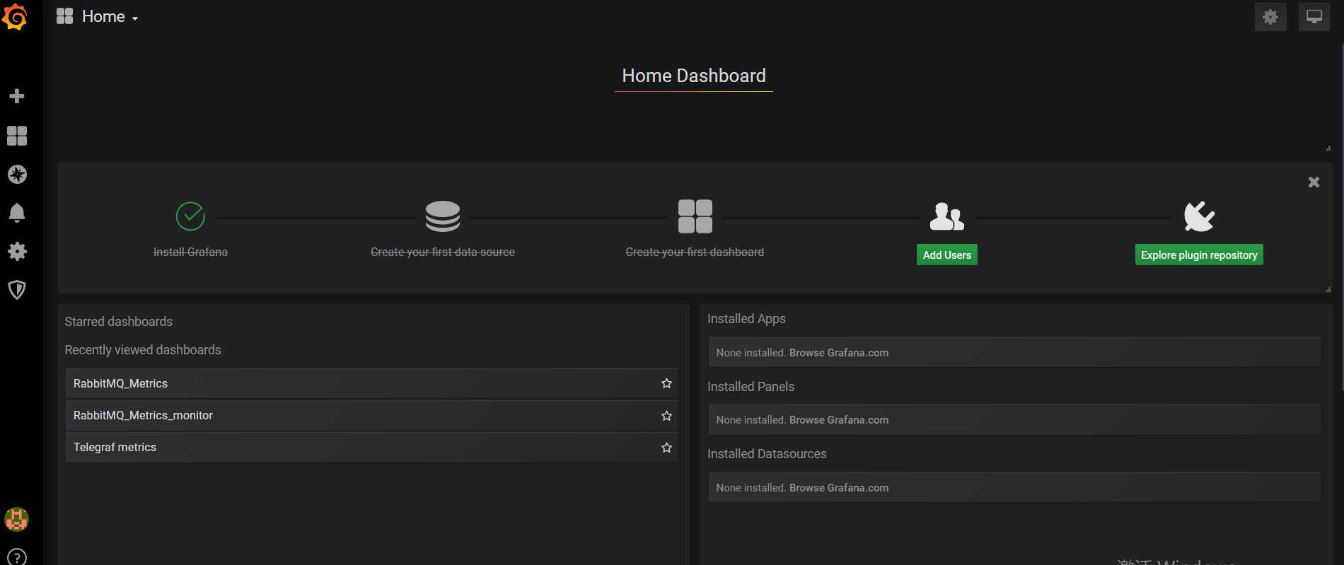
Task: Click the Installed Datasources heading
Action: (x=767, y=454)
